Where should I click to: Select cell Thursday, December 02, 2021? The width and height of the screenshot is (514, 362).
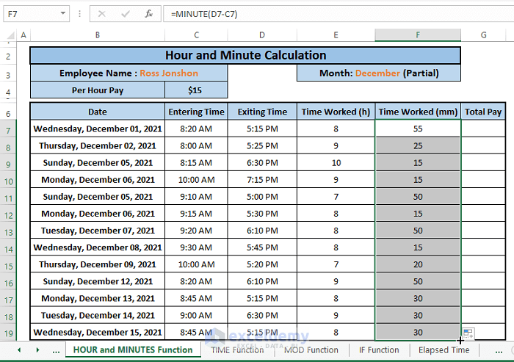click(x=98, y=146)
